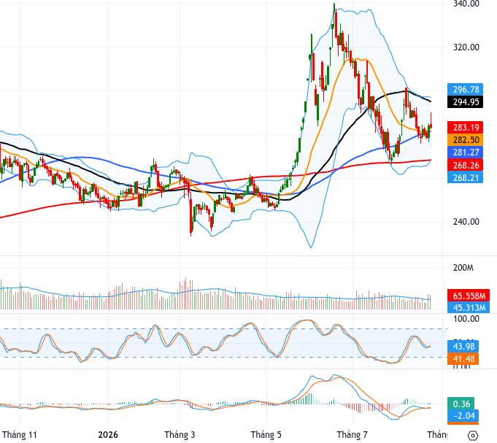Select the 43.98 stochastic value label
The height and width of the screenshot is (443, 497).
(x=463, y=347)
